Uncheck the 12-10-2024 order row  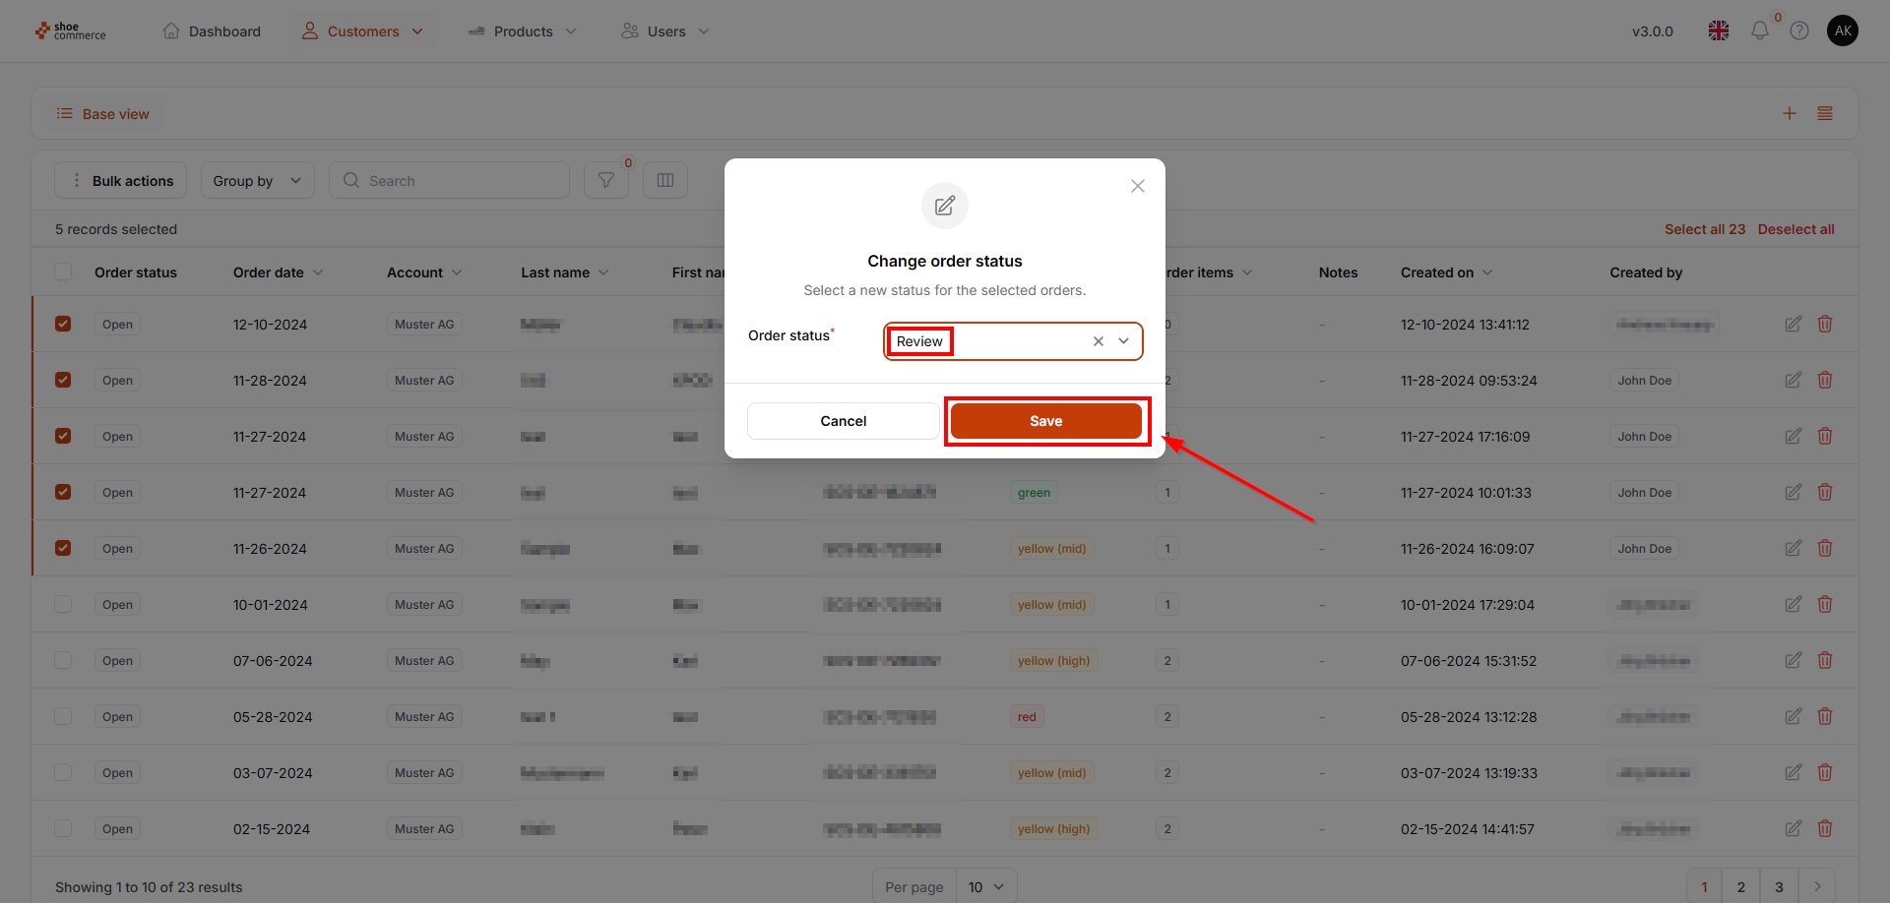pyautogui.click(x=63, y=324)
